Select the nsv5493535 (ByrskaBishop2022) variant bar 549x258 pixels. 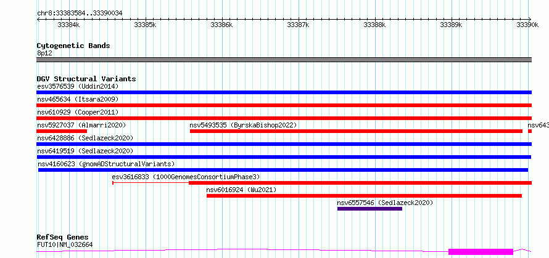pyautogui.click(x=356, y=131)
